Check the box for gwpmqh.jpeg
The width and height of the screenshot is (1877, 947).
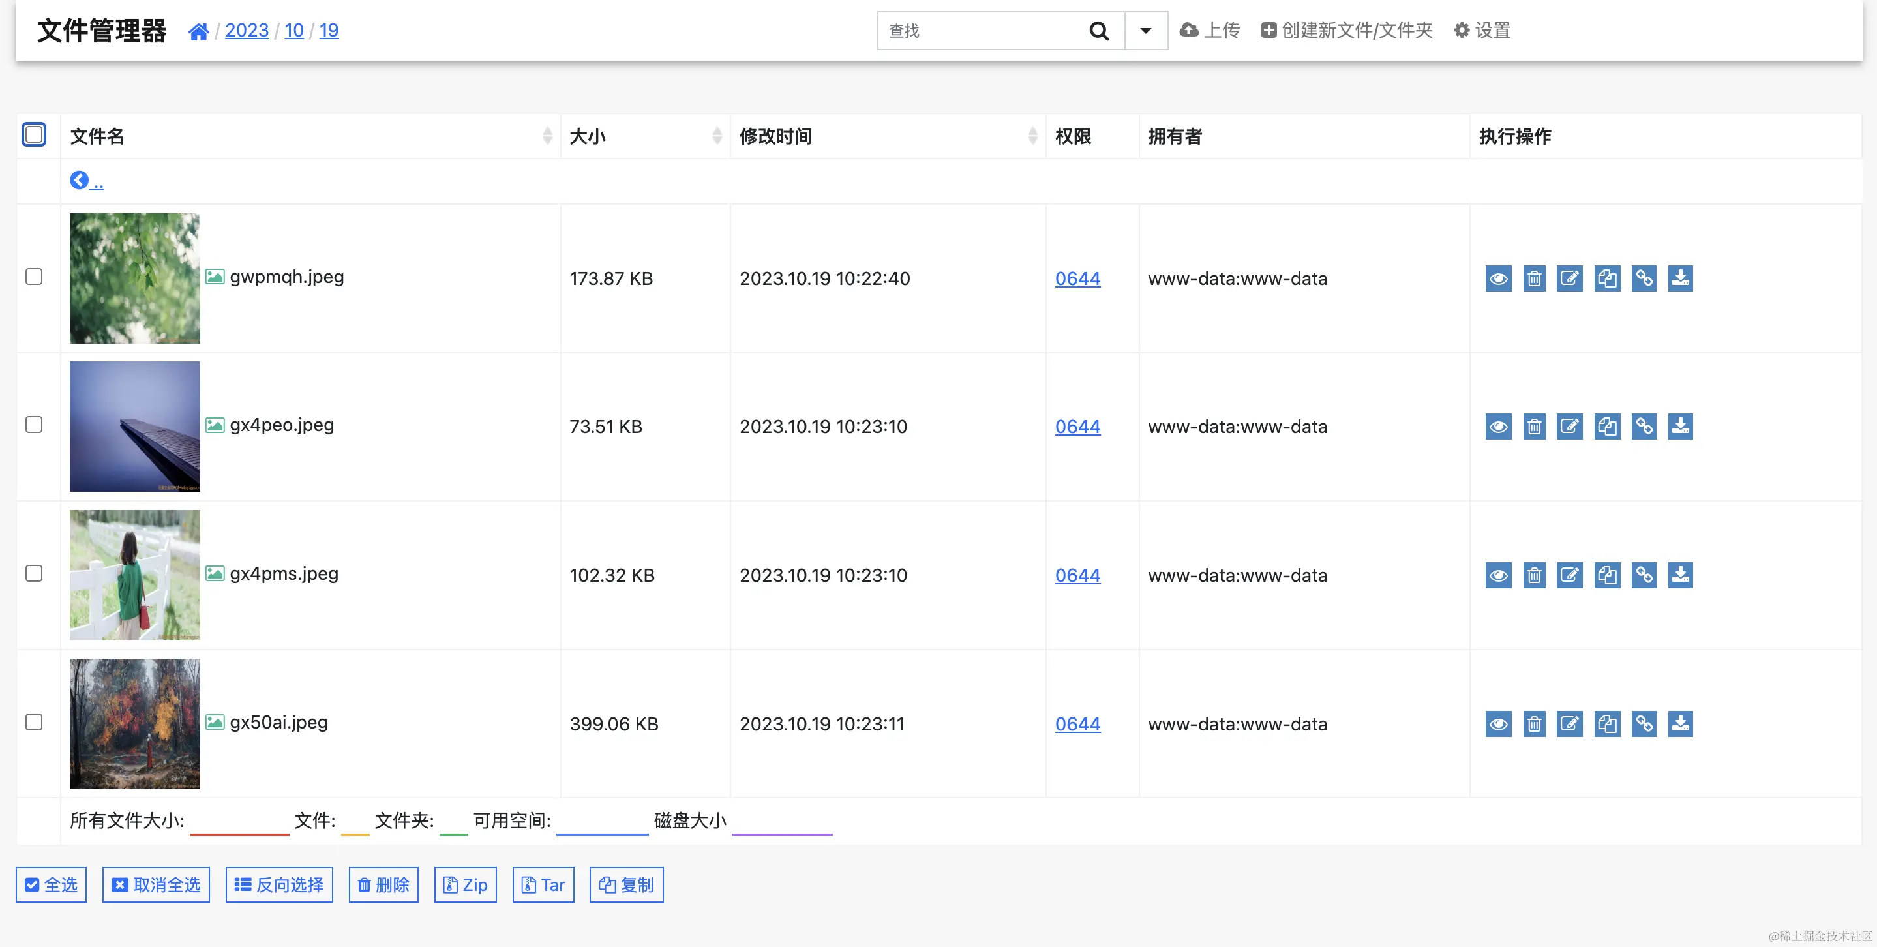coord(33,277)
